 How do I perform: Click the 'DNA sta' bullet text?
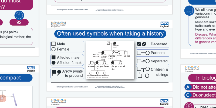[x=208, y=107]
